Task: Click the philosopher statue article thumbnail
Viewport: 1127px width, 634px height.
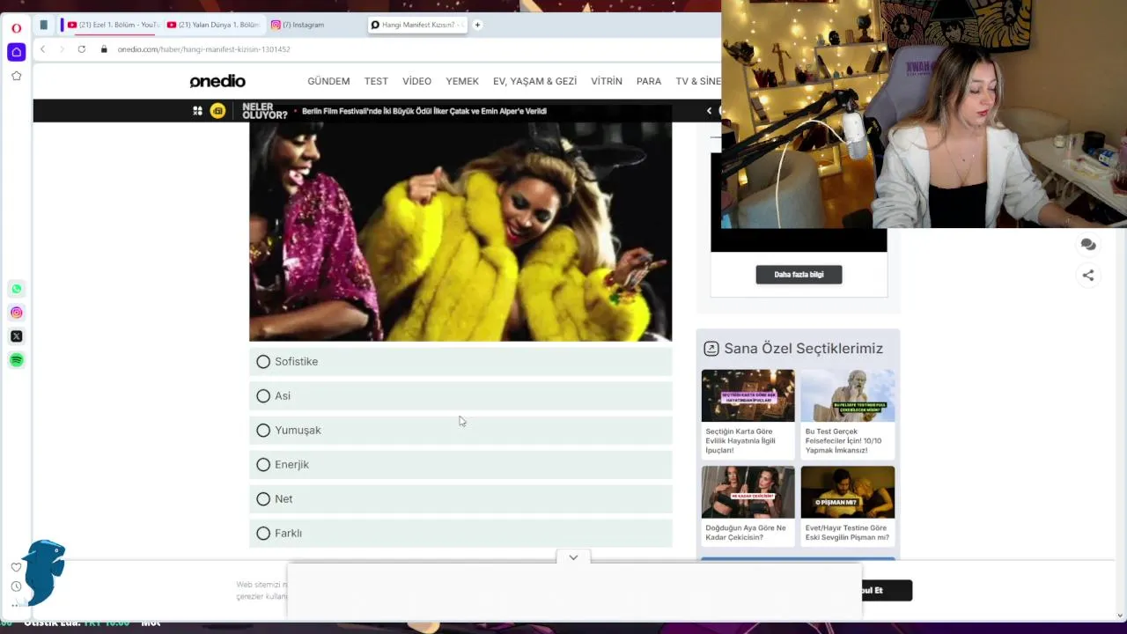Action: coord(848,395)
